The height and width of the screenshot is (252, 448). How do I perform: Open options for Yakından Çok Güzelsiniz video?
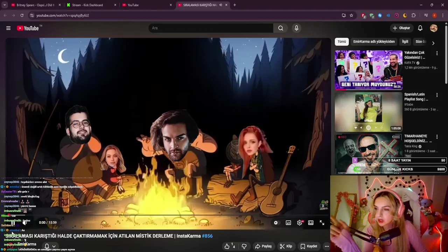click(437, 53)
